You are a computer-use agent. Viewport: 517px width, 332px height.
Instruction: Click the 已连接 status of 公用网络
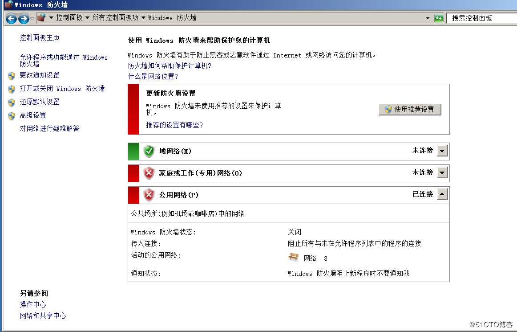click(x=422, y=194)
